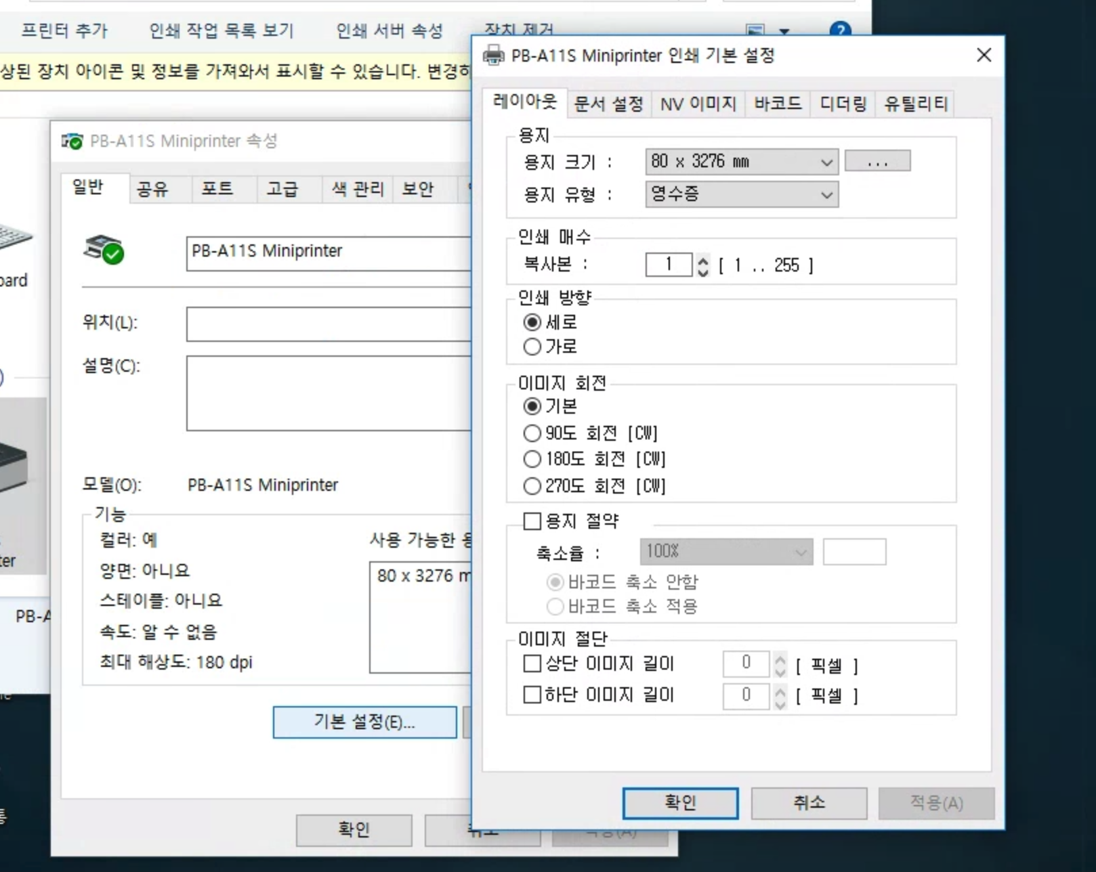Click the "..." button beside 용지 크기
Screen dimensions: 1096x872
pos(878,162)
